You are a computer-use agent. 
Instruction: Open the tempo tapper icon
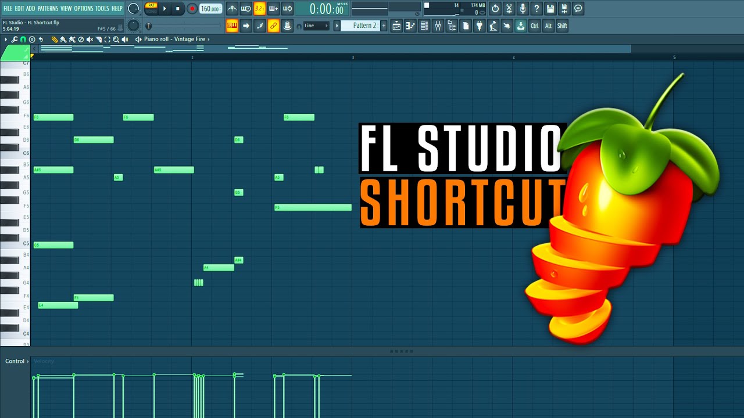coord(493,26)
